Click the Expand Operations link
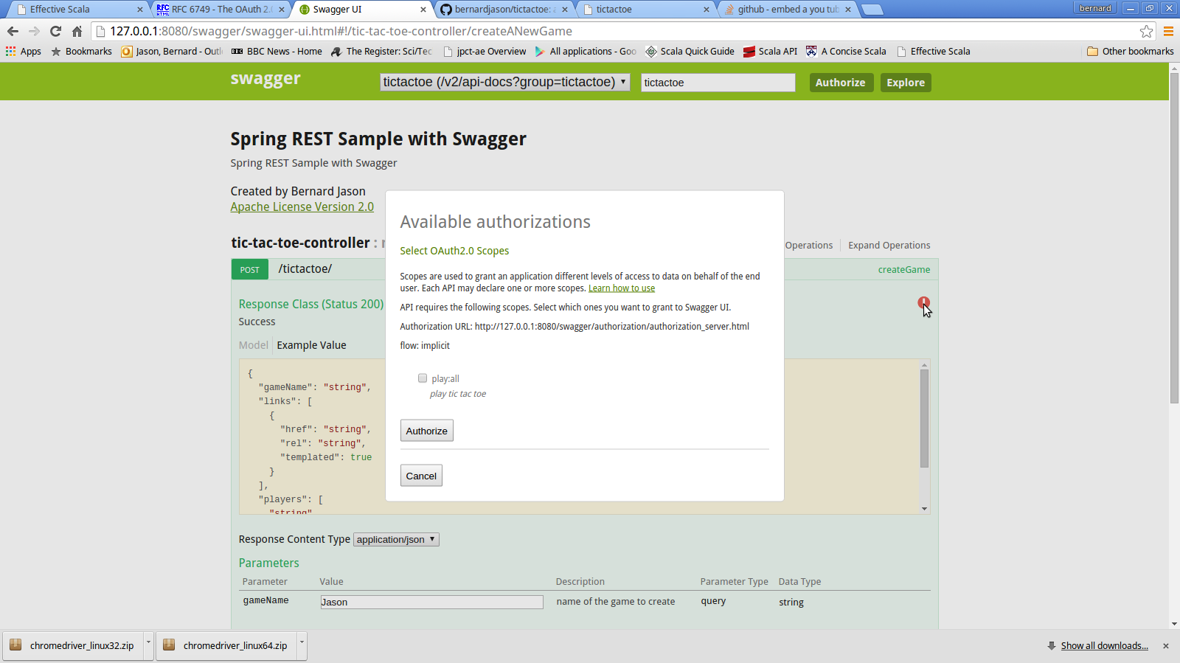Image resolution: width=1180 pixels, height=663 pixels. tap(889, 246)
